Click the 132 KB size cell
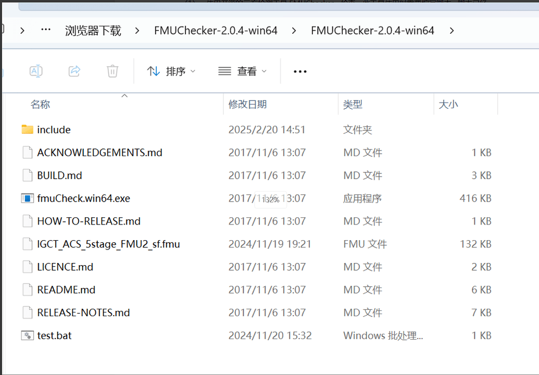539x375 pixels. pyautogui.click(x=476, y=244)
